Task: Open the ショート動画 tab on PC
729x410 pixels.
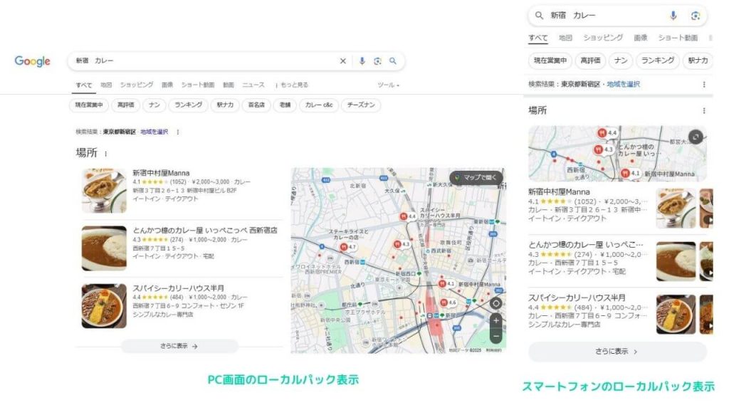Action: coord(198,85)
